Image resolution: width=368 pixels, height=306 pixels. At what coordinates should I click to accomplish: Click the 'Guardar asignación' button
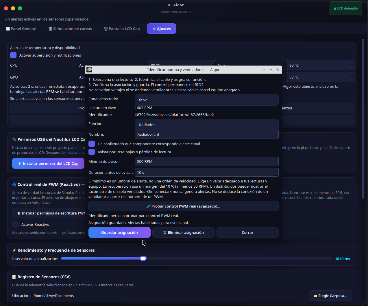pyautogui.click(x=119, y=232)
